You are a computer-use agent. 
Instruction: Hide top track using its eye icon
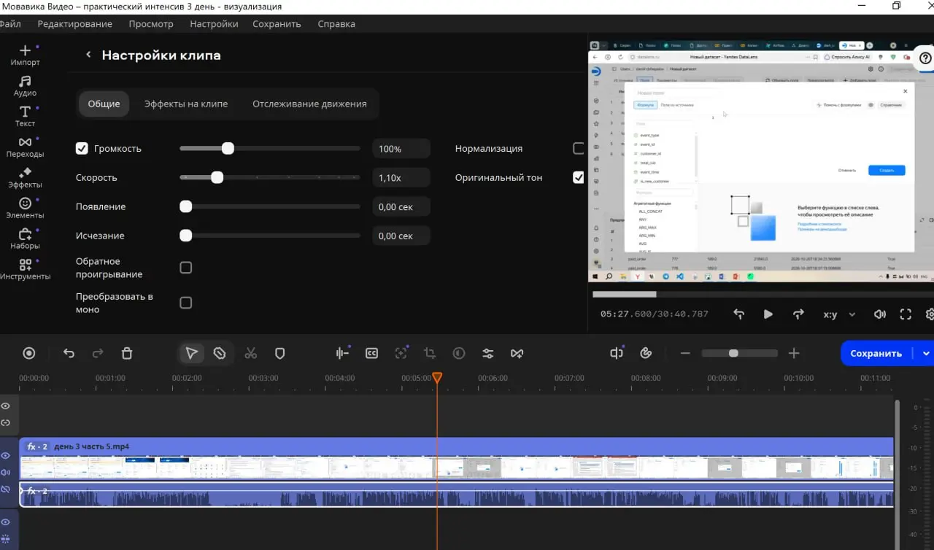6,406
